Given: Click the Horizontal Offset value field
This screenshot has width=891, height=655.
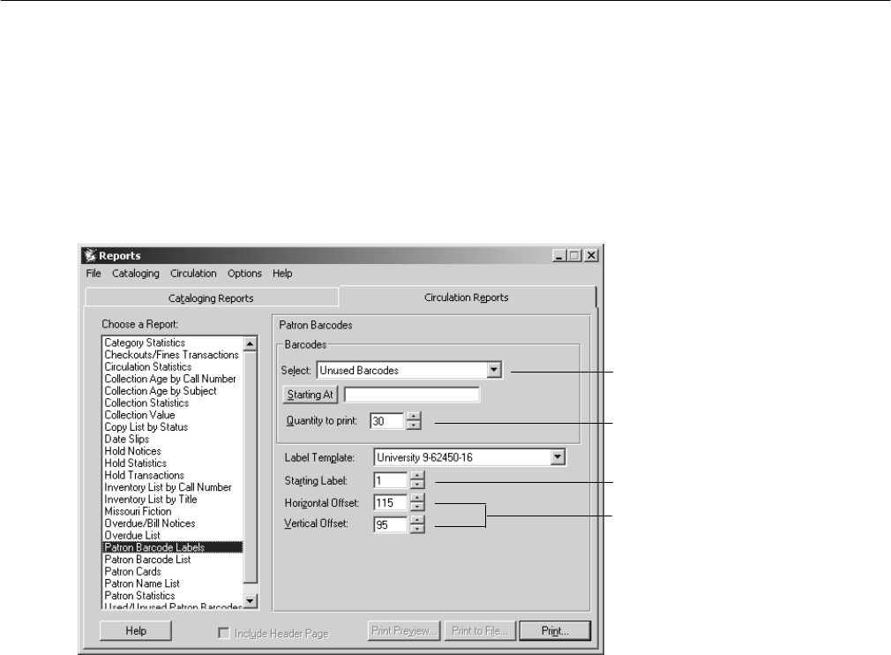Looking at the screenshot, I should pyautogui.click(x=391, y=502).
